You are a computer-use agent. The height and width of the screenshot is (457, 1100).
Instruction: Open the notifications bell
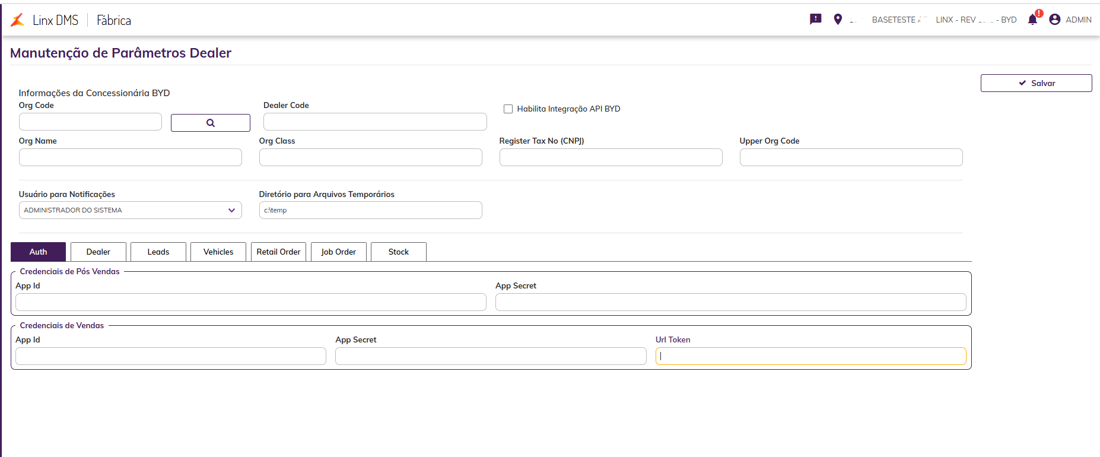[x=1033, y=20]
